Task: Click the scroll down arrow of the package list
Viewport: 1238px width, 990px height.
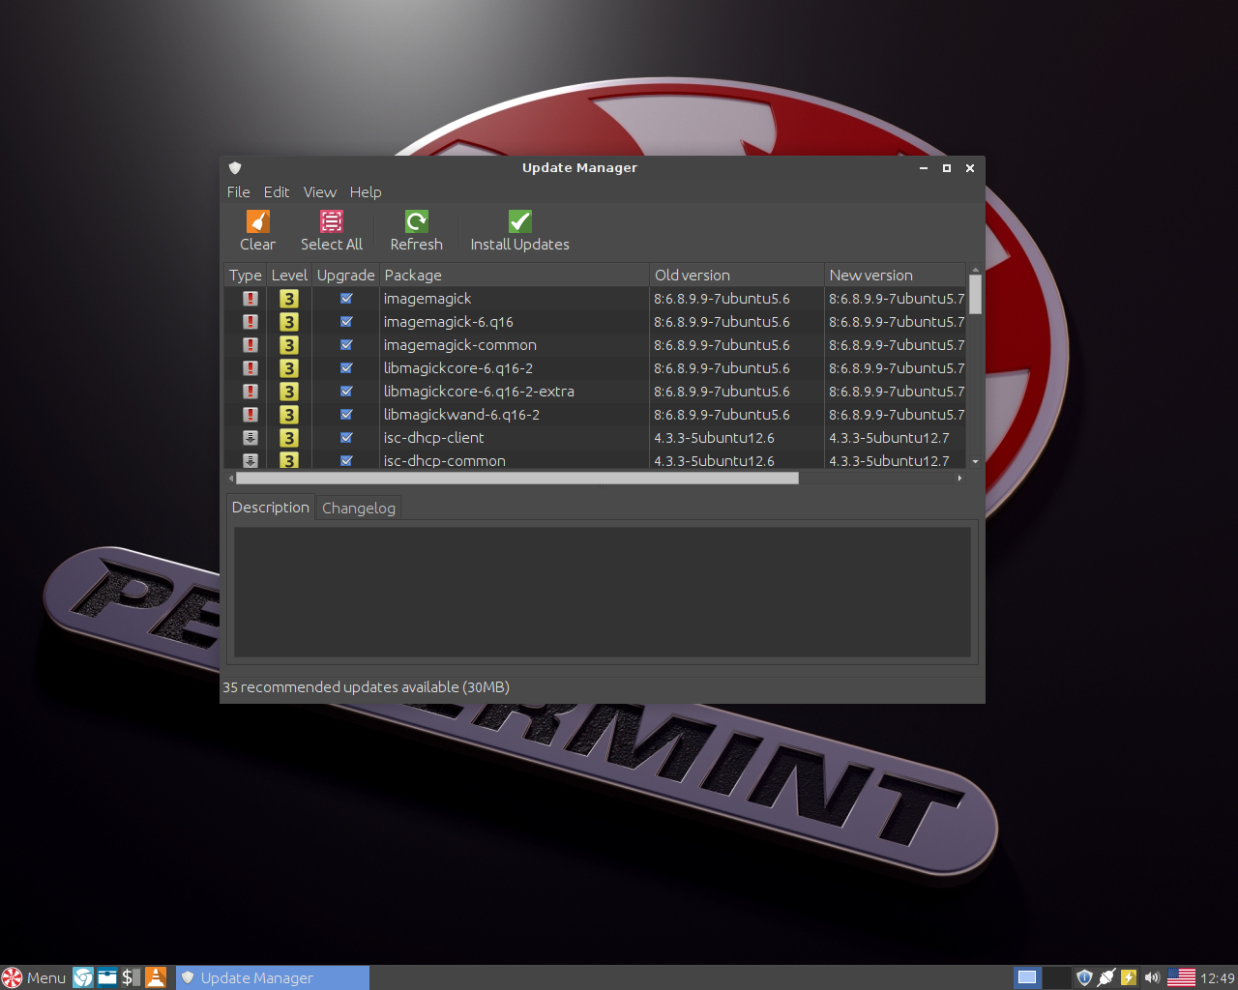Action: pyautogui.click(x=976, y=462)
